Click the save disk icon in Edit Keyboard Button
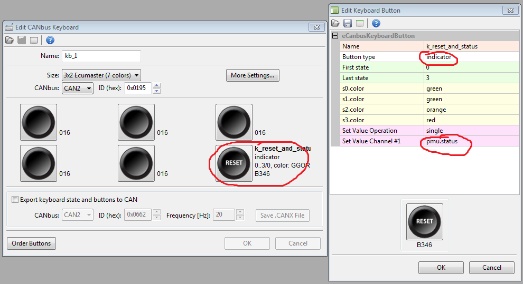The height and width of the screenshot is (284, 523). tap(347, 23)
